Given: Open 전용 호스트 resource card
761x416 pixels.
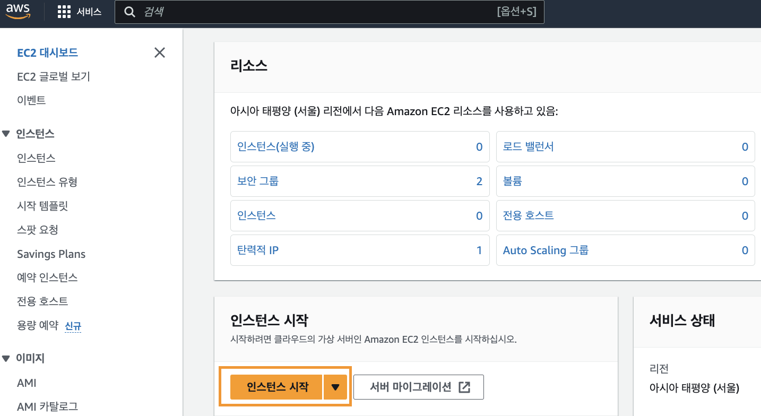Looking at the screenshot, I should (x=625, y=215).
